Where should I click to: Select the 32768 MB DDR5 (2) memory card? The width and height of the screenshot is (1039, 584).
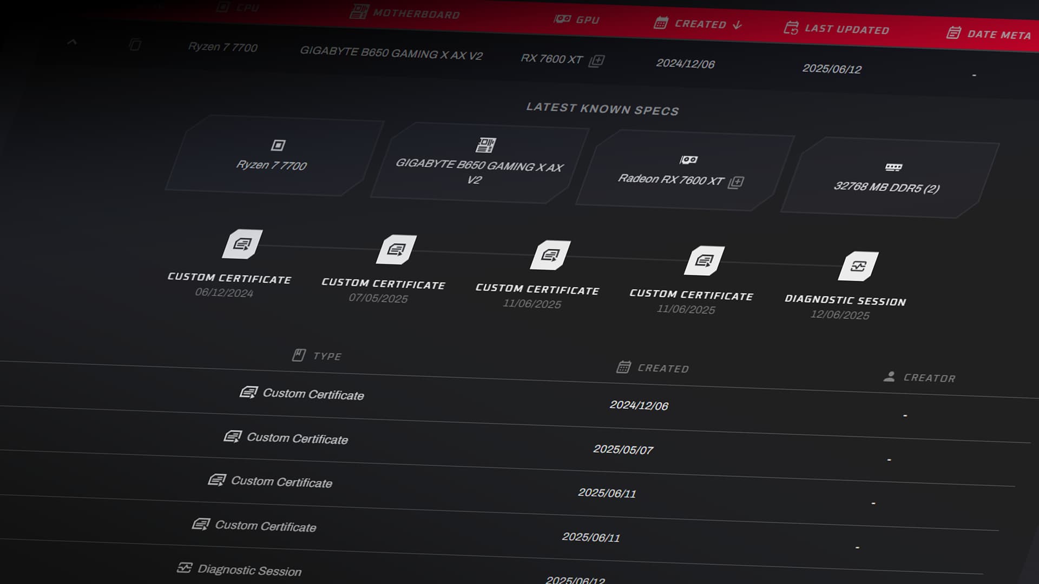coord(890,178)
